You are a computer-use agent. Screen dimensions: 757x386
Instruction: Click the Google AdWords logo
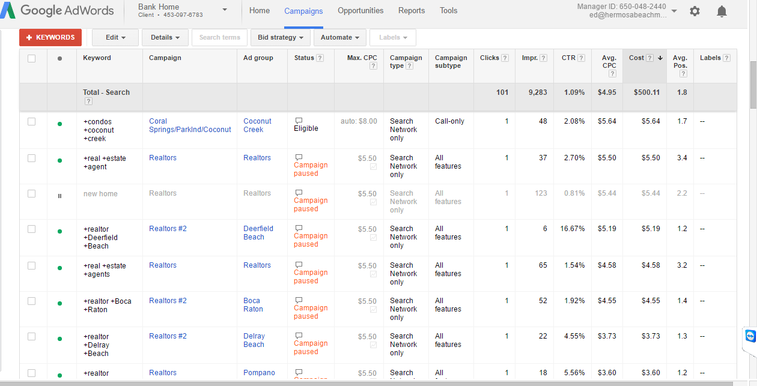(57, 11)
